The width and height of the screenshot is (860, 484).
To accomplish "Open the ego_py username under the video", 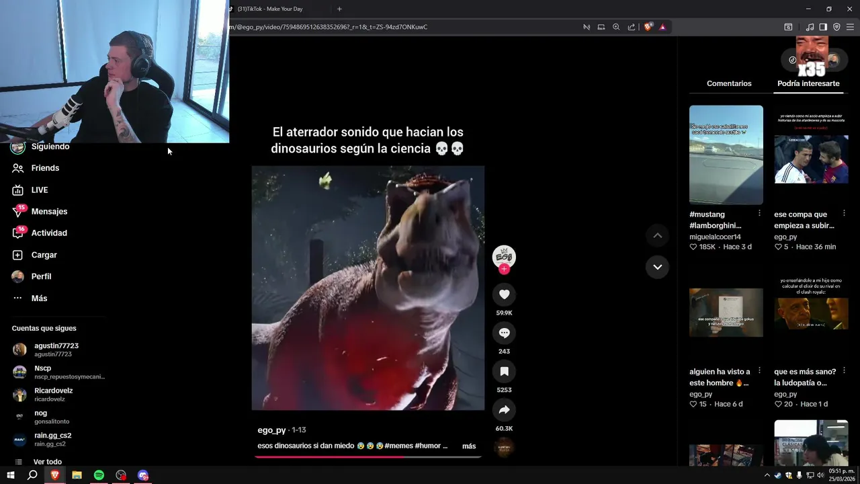I will point(271,430).
